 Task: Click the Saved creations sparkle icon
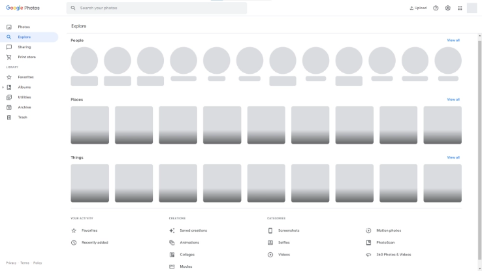(172, 231)
